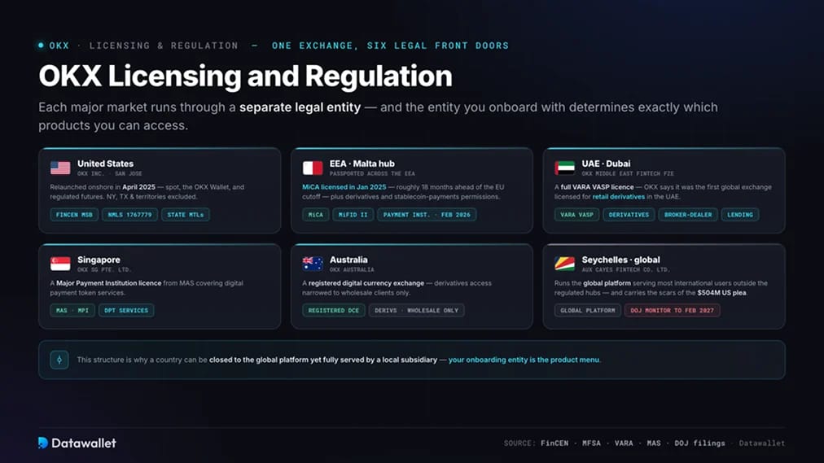Select the FINCEN MSB tag

pyautogui.click(x=74, y=215)
